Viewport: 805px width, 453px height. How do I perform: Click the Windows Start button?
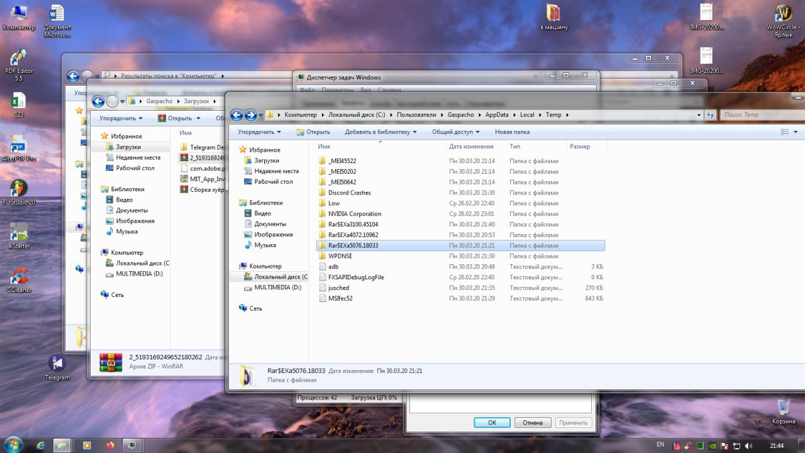pos(12,444)
